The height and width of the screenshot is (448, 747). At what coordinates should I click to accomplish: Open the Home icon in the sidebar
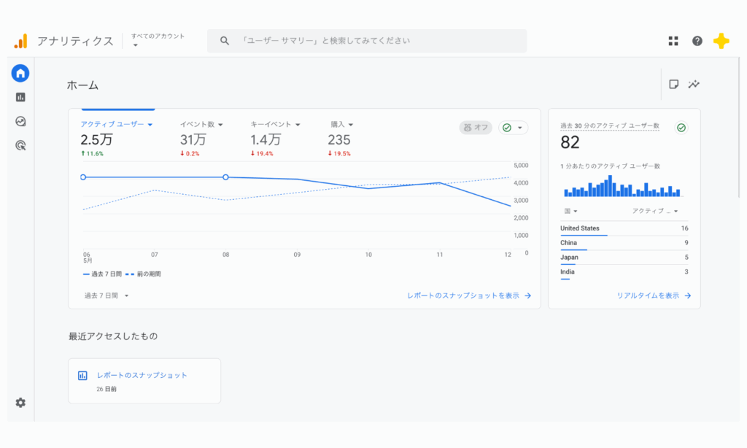(20, 74)
